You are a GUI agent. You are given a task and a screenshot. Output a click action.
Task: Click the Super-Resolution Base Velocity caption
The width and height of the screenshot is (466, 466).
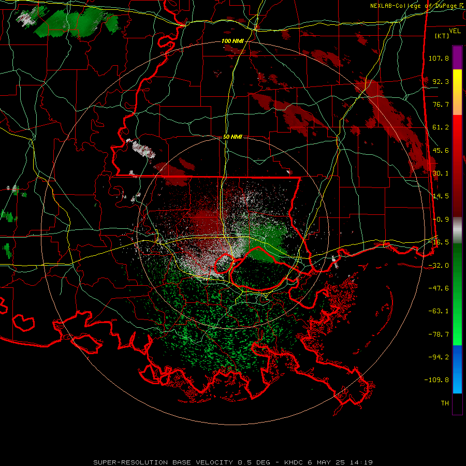pos(233,462)
